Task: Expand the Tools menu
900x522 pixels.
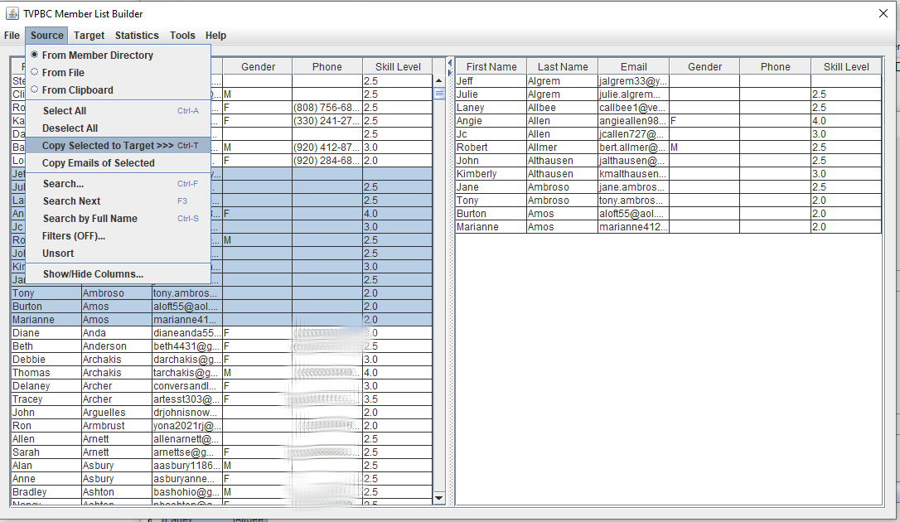Action: point(182,36)
